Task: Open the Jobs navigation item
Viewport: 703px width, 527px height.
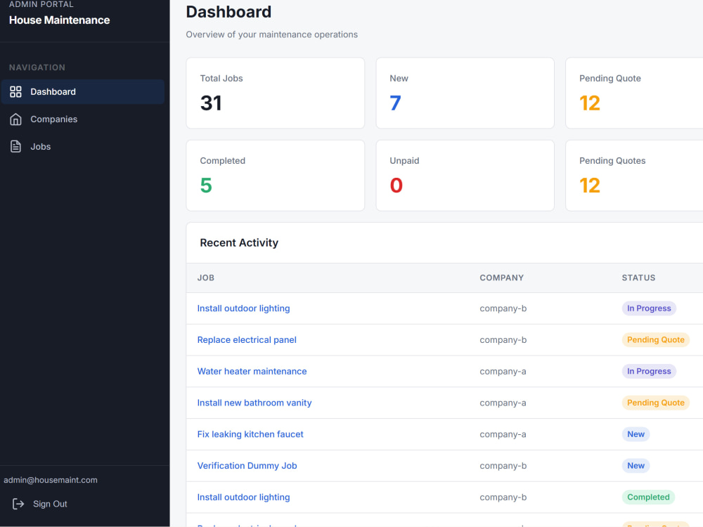Action: click(x=83, y=147)
